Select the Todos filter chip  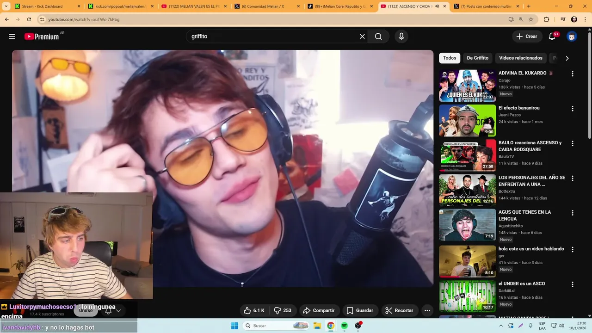450,58
